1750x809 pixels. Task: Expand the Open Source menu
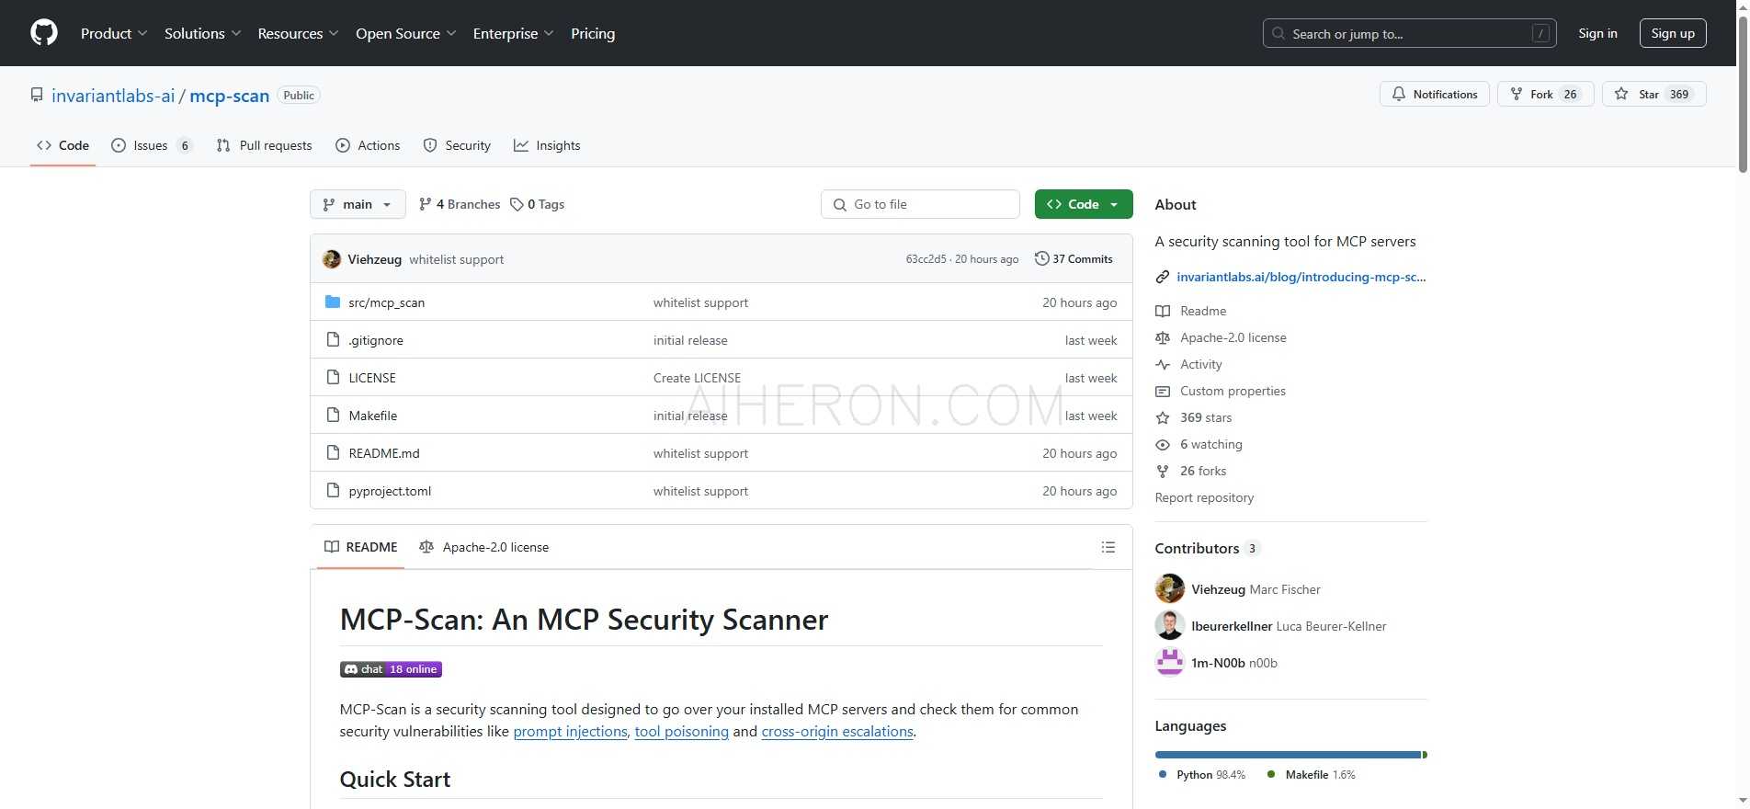(x=405, y=33)
